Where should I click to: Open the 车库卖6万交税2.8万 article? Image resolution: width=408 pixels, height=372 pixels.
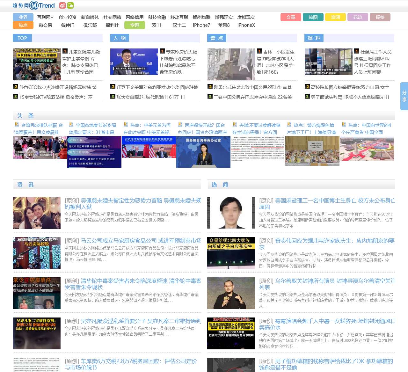coord(131,364)
